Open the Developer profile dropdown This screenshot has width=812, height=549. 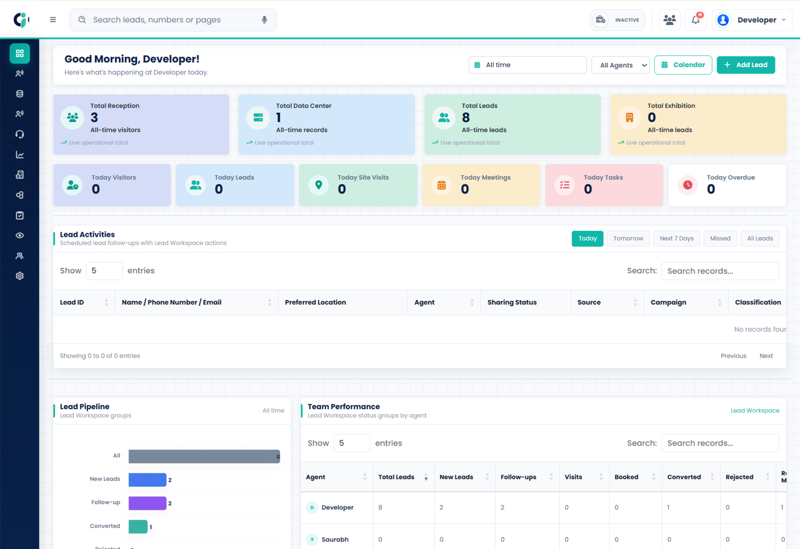[x=752, y=20]
